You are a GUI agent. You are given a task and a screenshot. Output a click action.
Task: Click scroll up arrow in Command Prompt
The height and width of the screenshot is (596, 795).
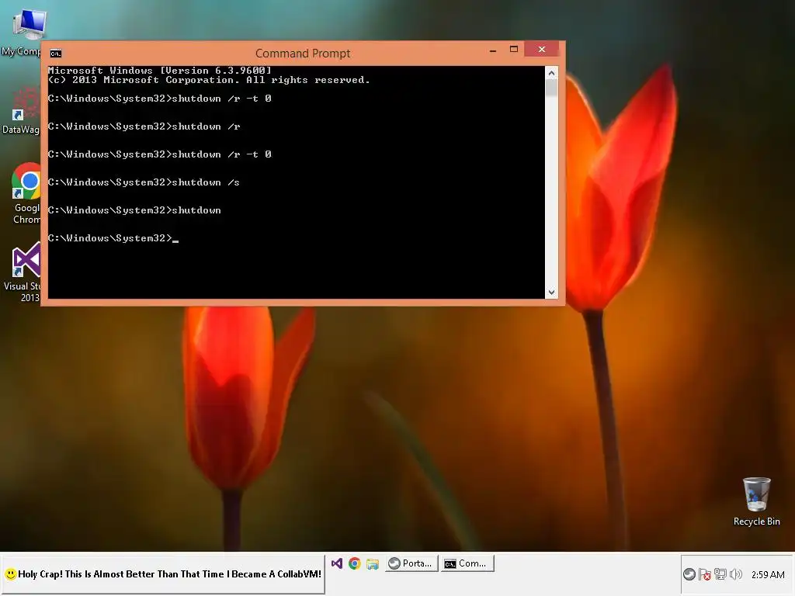(x=552, y=73)
